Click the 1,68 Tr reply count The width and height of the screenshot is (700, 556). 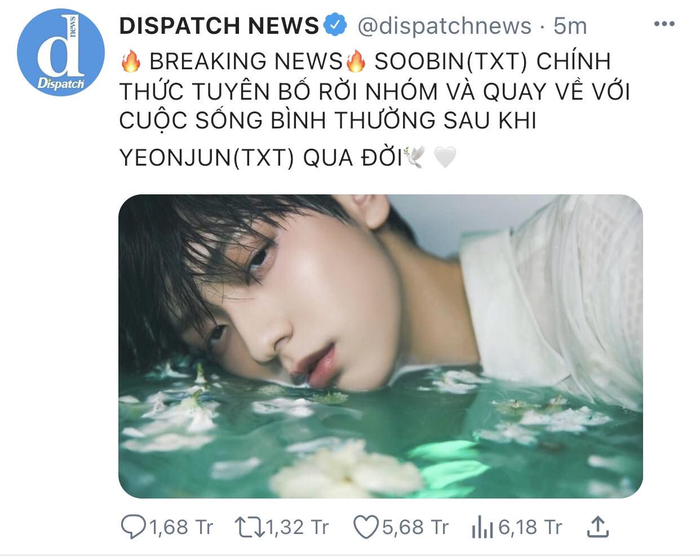pos(180,527)
